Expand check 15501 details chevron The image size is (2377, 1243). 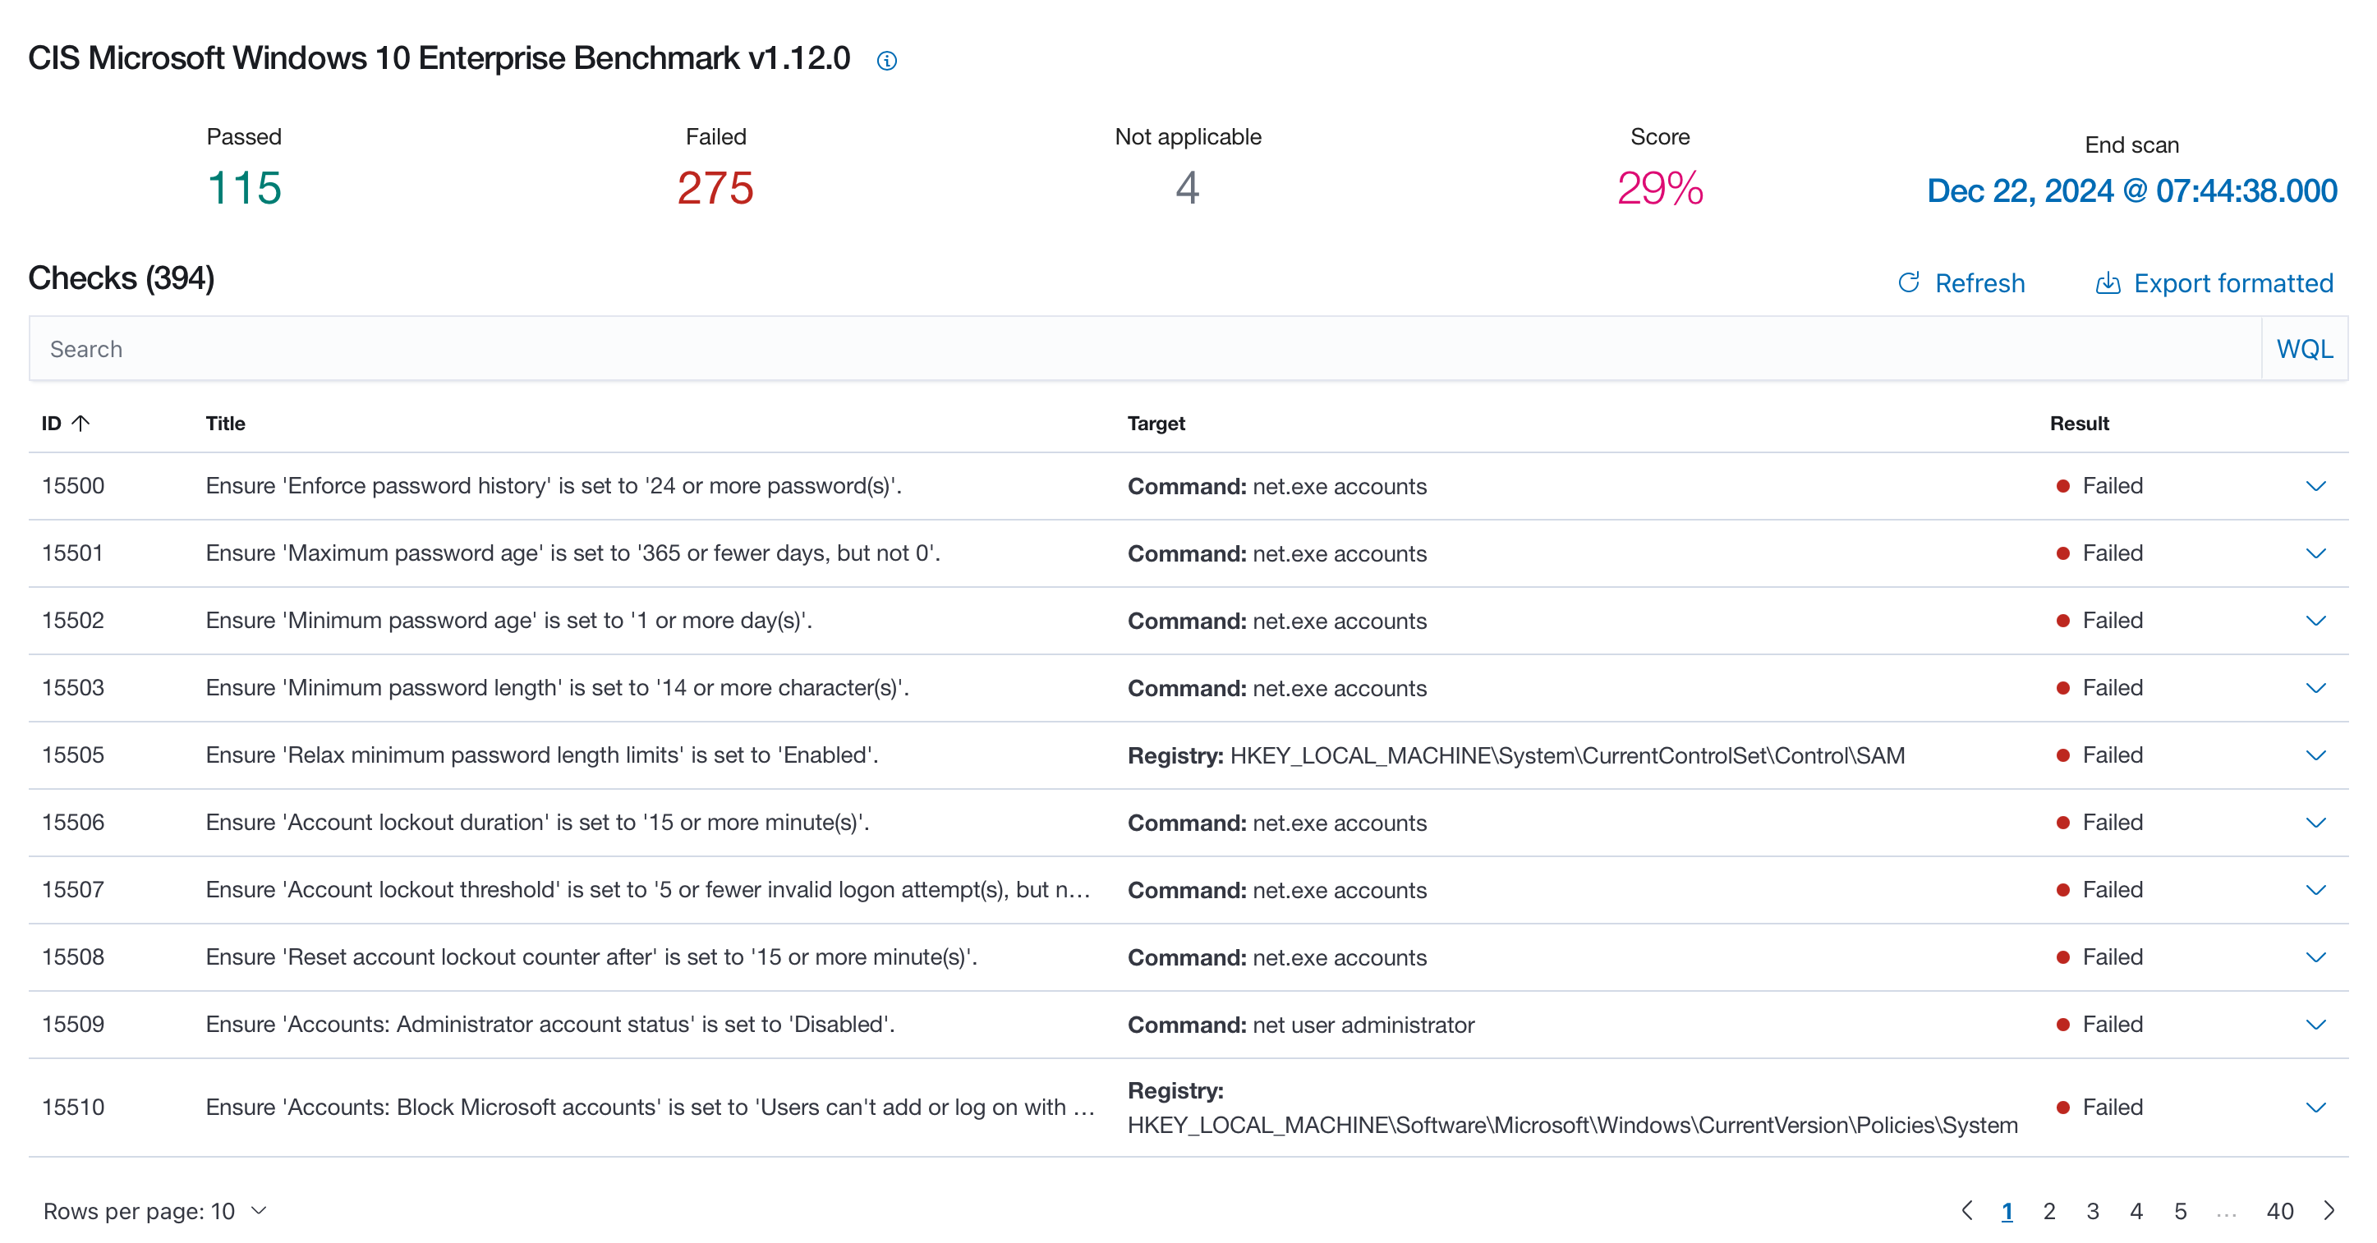tap(2315, 553)
